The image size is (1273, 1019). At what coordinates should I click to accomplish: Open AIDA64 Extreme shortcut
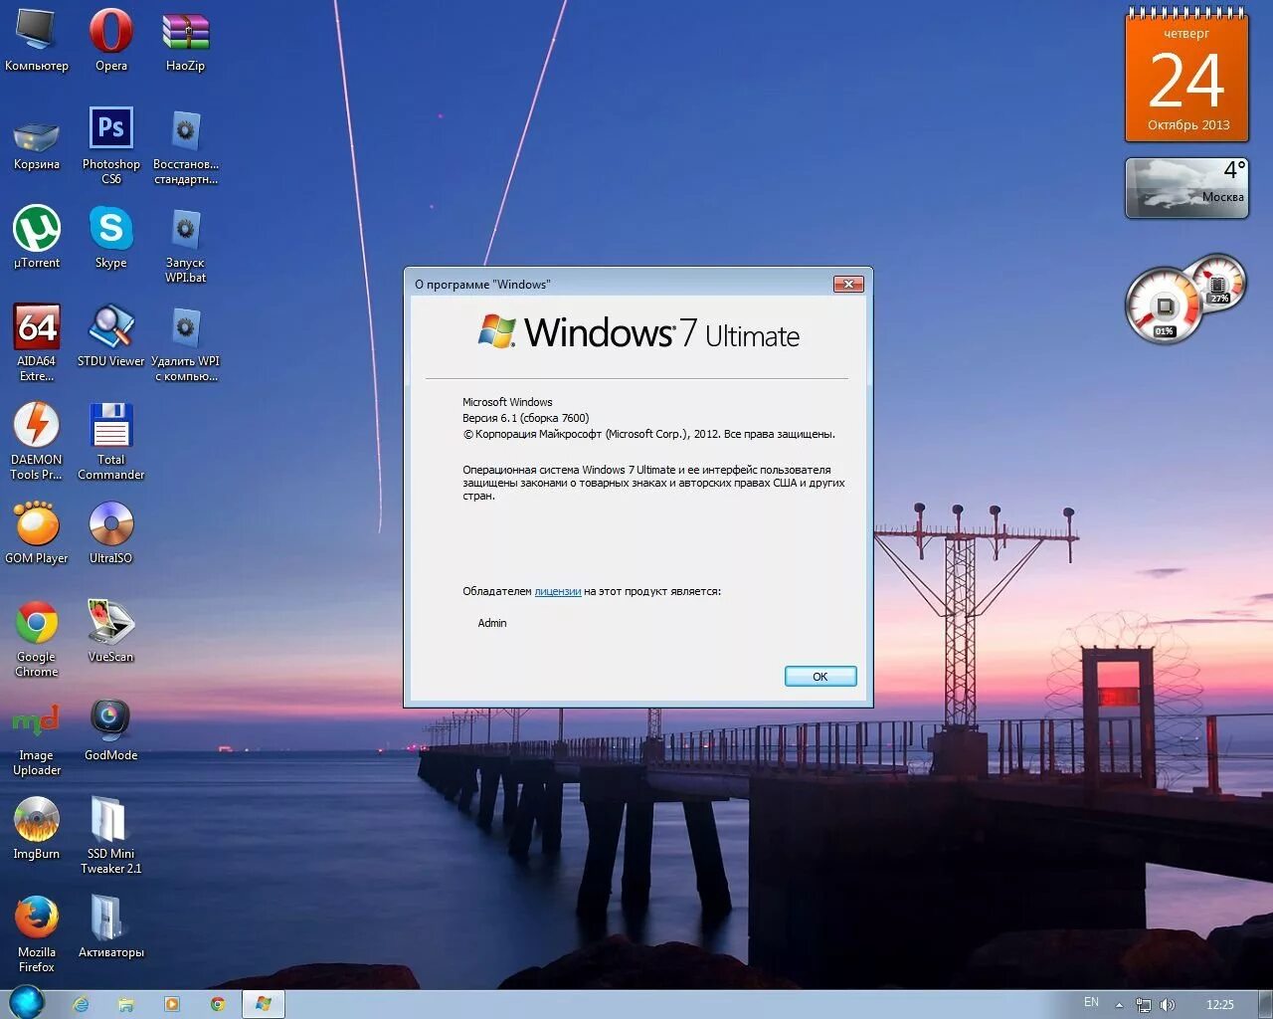[x=37, y=342]
